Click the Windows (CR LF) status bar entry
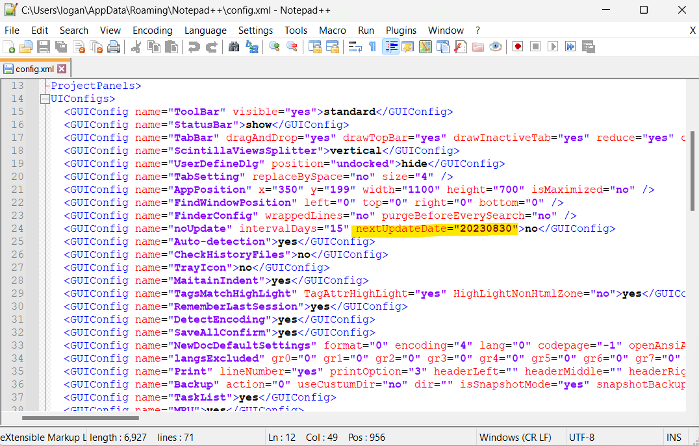 515,438
